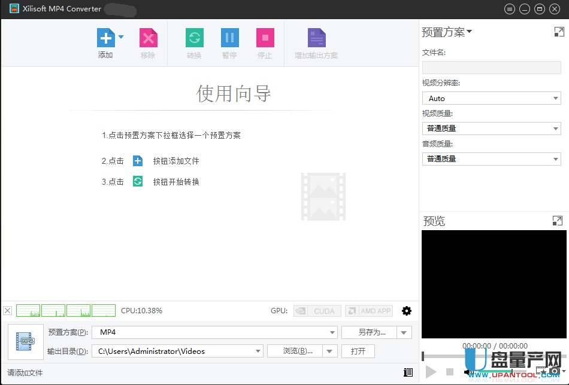Click the 增加输出方案 profile icon
569x385 pixels.
click(x=316, y=37)
